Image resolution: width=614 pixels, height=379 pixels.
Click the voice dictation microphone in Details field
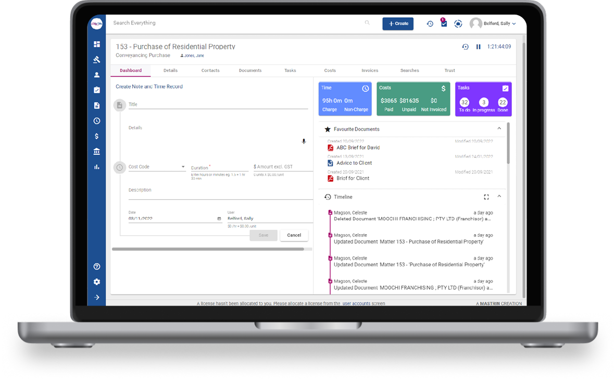tap(304, 141)
